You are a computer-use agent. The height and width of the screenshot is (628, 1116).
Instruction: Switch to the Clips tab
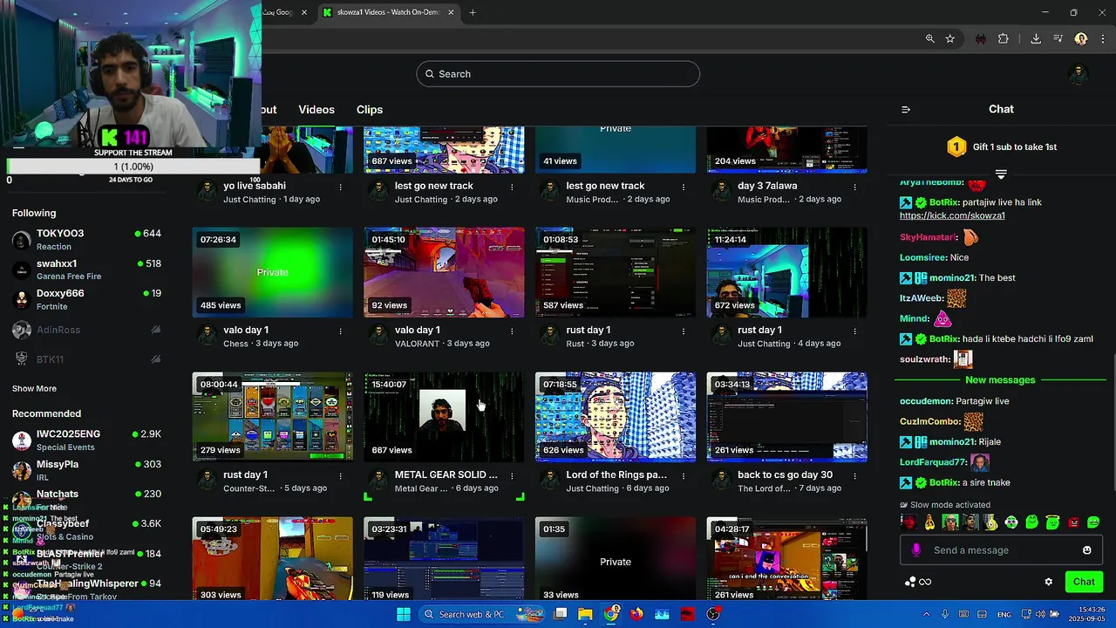[370, 110]
